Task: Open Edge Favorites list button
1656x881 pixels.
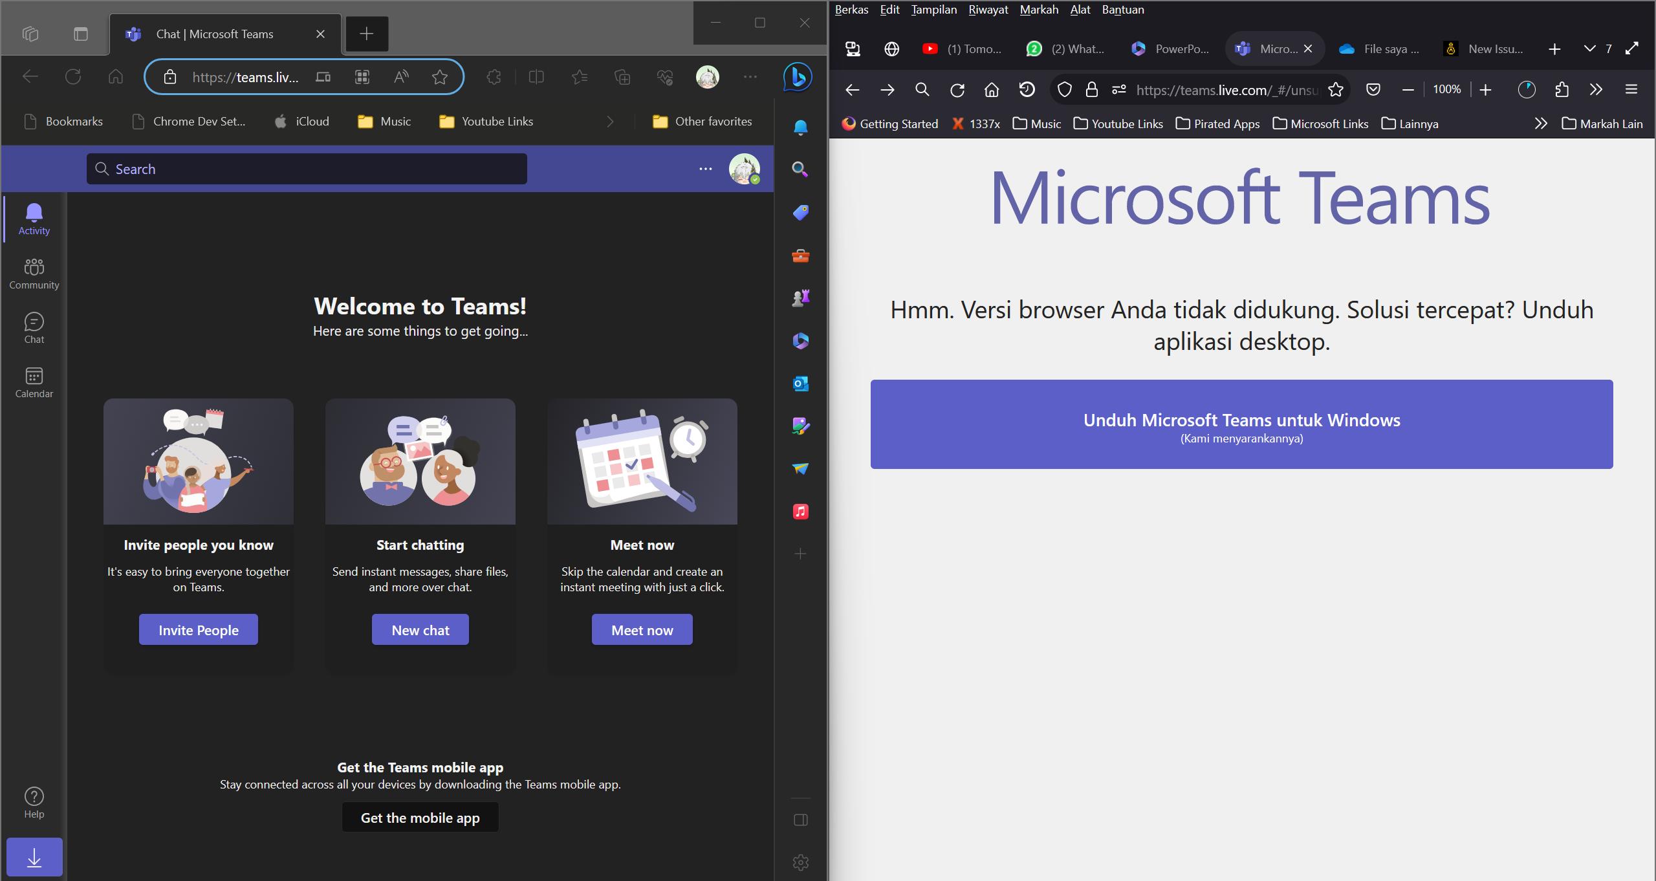Action: 580,77
